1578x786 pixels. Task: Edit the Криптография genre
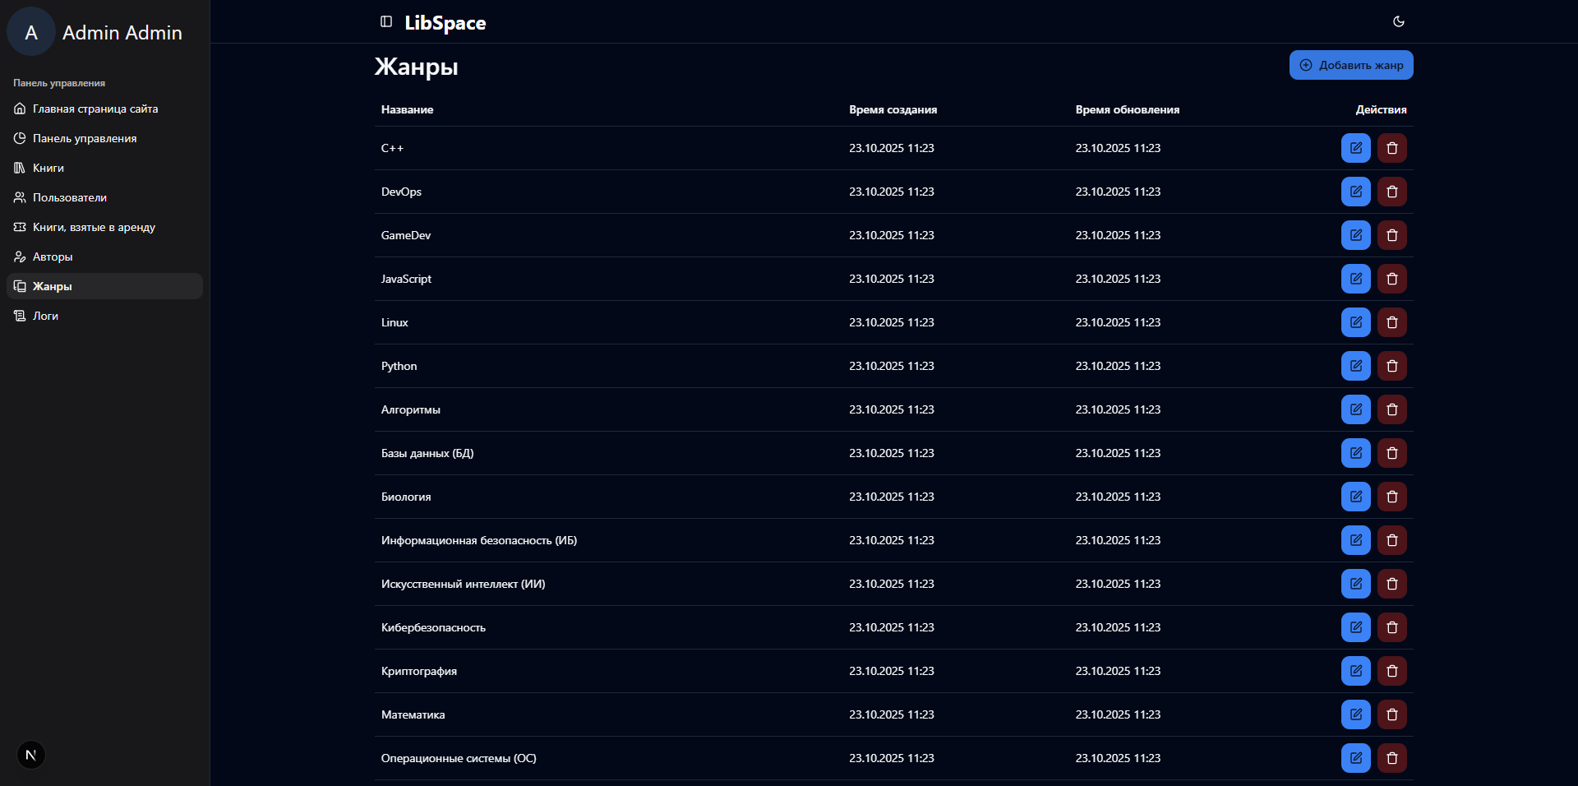click(x=1355, y=671)
